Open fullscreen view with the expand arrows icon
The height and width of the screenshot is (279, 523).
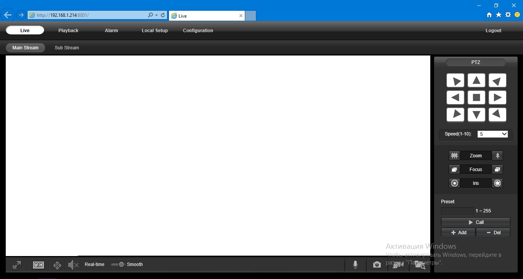coord(17,265)
